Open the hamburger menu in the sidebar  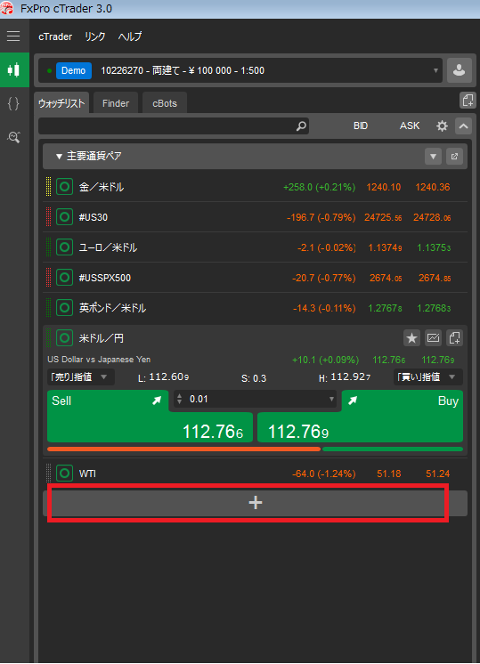coord(13,36)
